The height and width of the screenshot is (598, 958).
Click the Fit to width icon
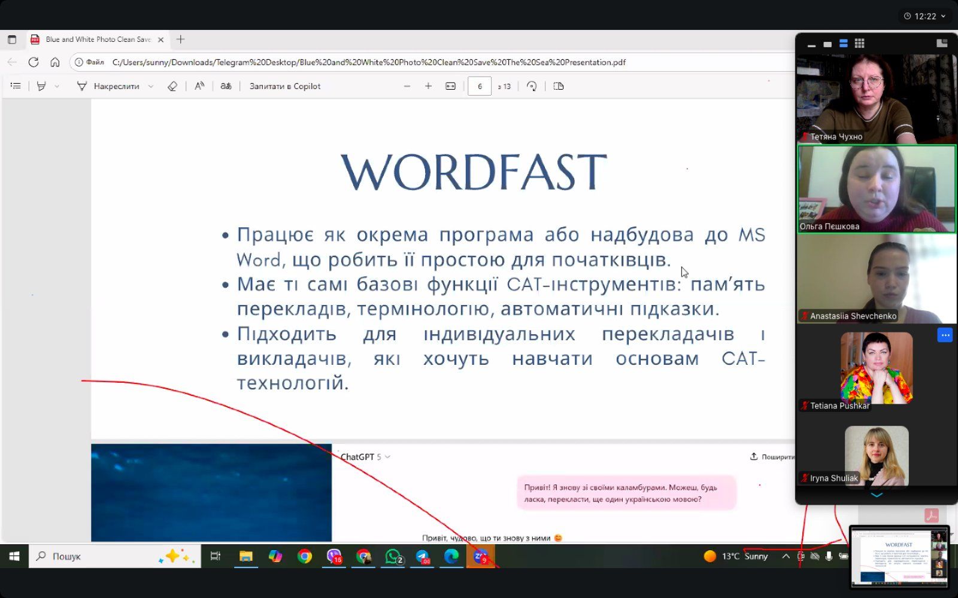point(450,86)
